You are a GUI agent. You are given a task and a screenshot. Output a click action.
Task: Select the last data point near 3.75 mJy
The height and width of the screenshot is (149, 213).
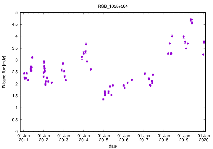point(204,42)
